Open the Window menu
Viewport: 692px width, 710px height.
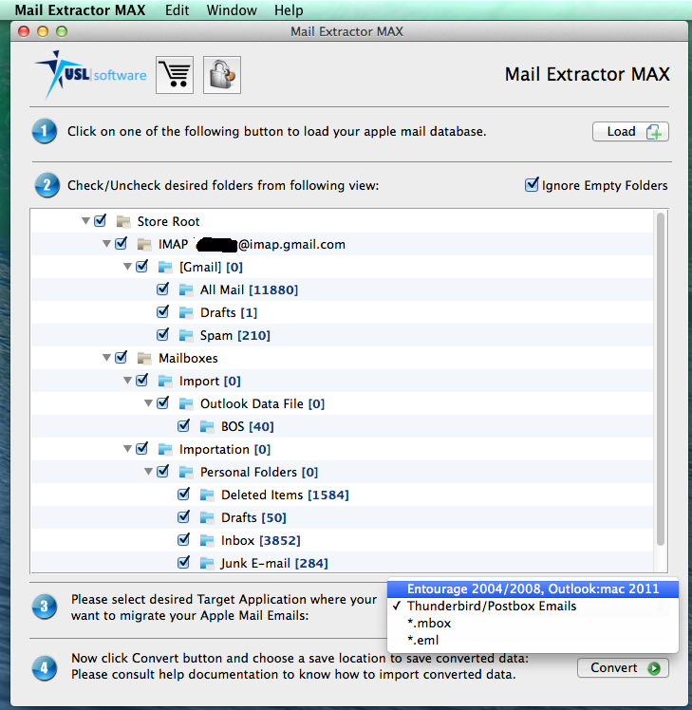[x=232, y=9]
